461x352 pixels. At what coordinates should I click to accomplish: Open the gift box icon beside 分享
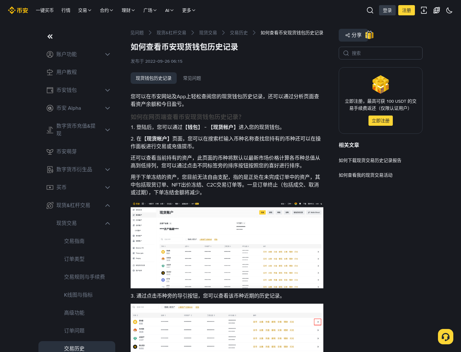(x=369, y=35)
